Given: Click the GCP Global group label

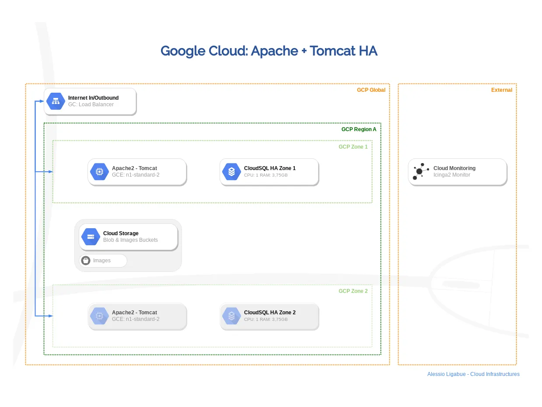Looking at the screenshot, I should click(x=371, y=90).
